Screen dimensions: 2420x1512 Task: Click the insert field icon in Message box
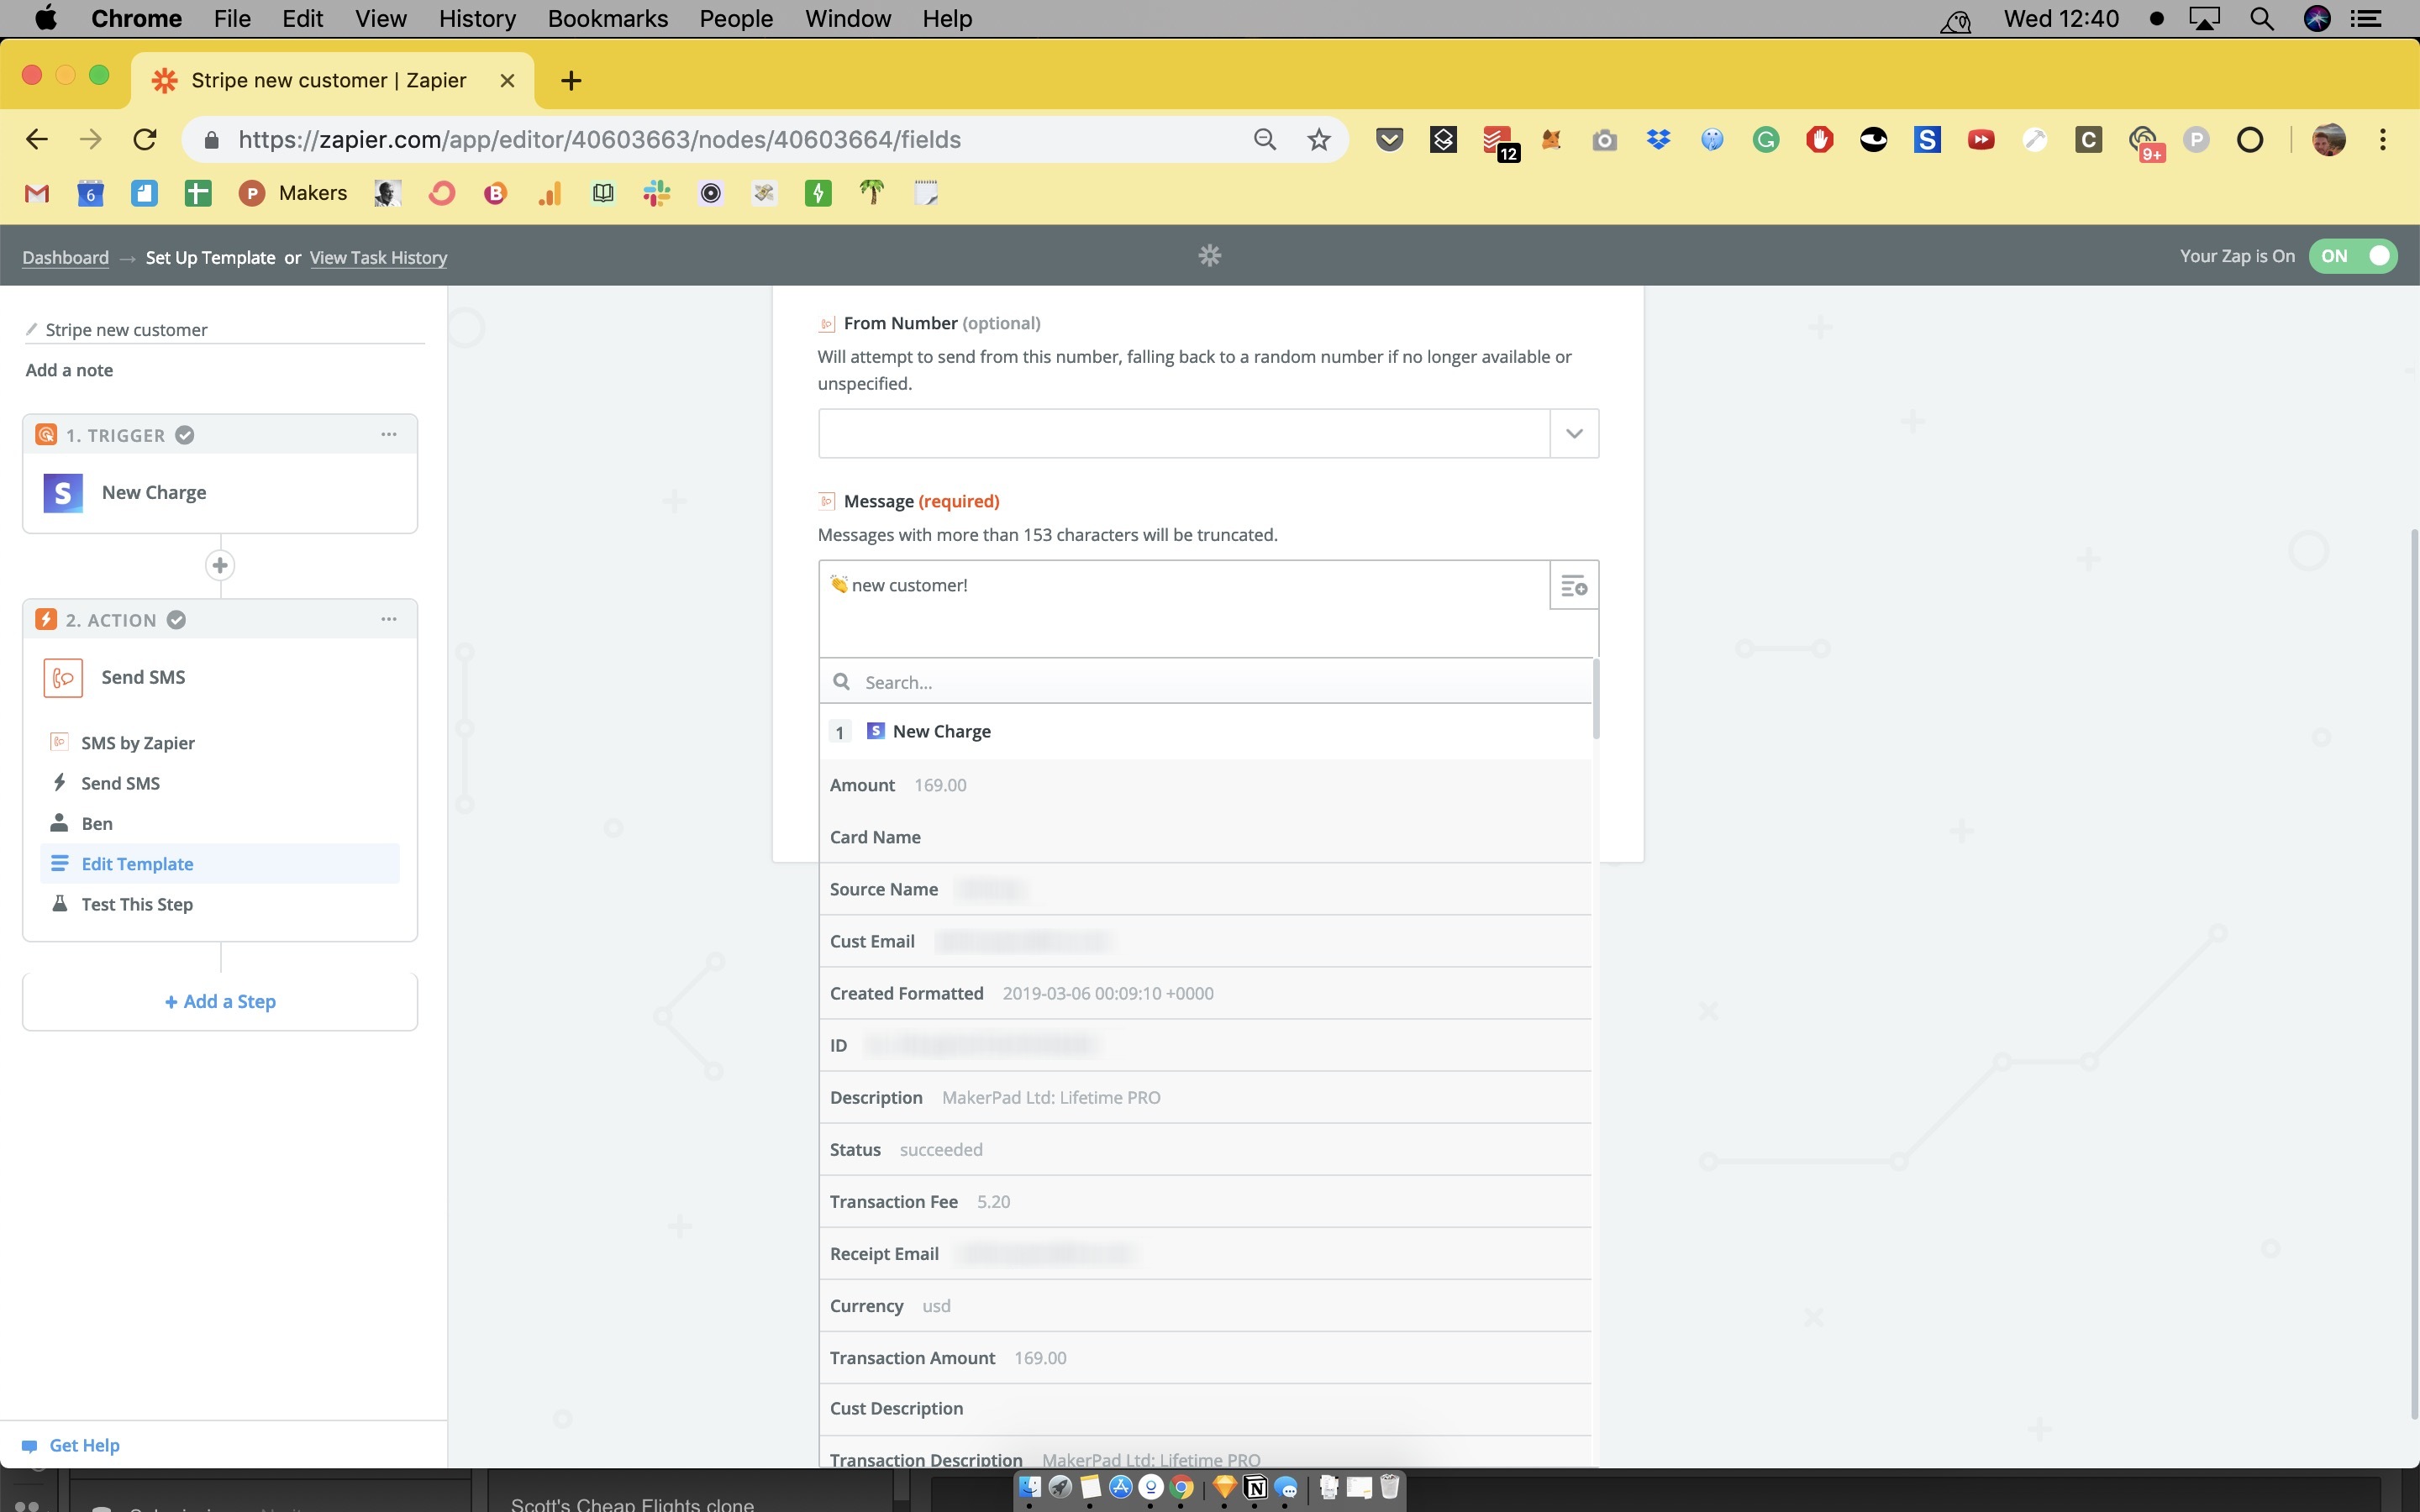1574,587
